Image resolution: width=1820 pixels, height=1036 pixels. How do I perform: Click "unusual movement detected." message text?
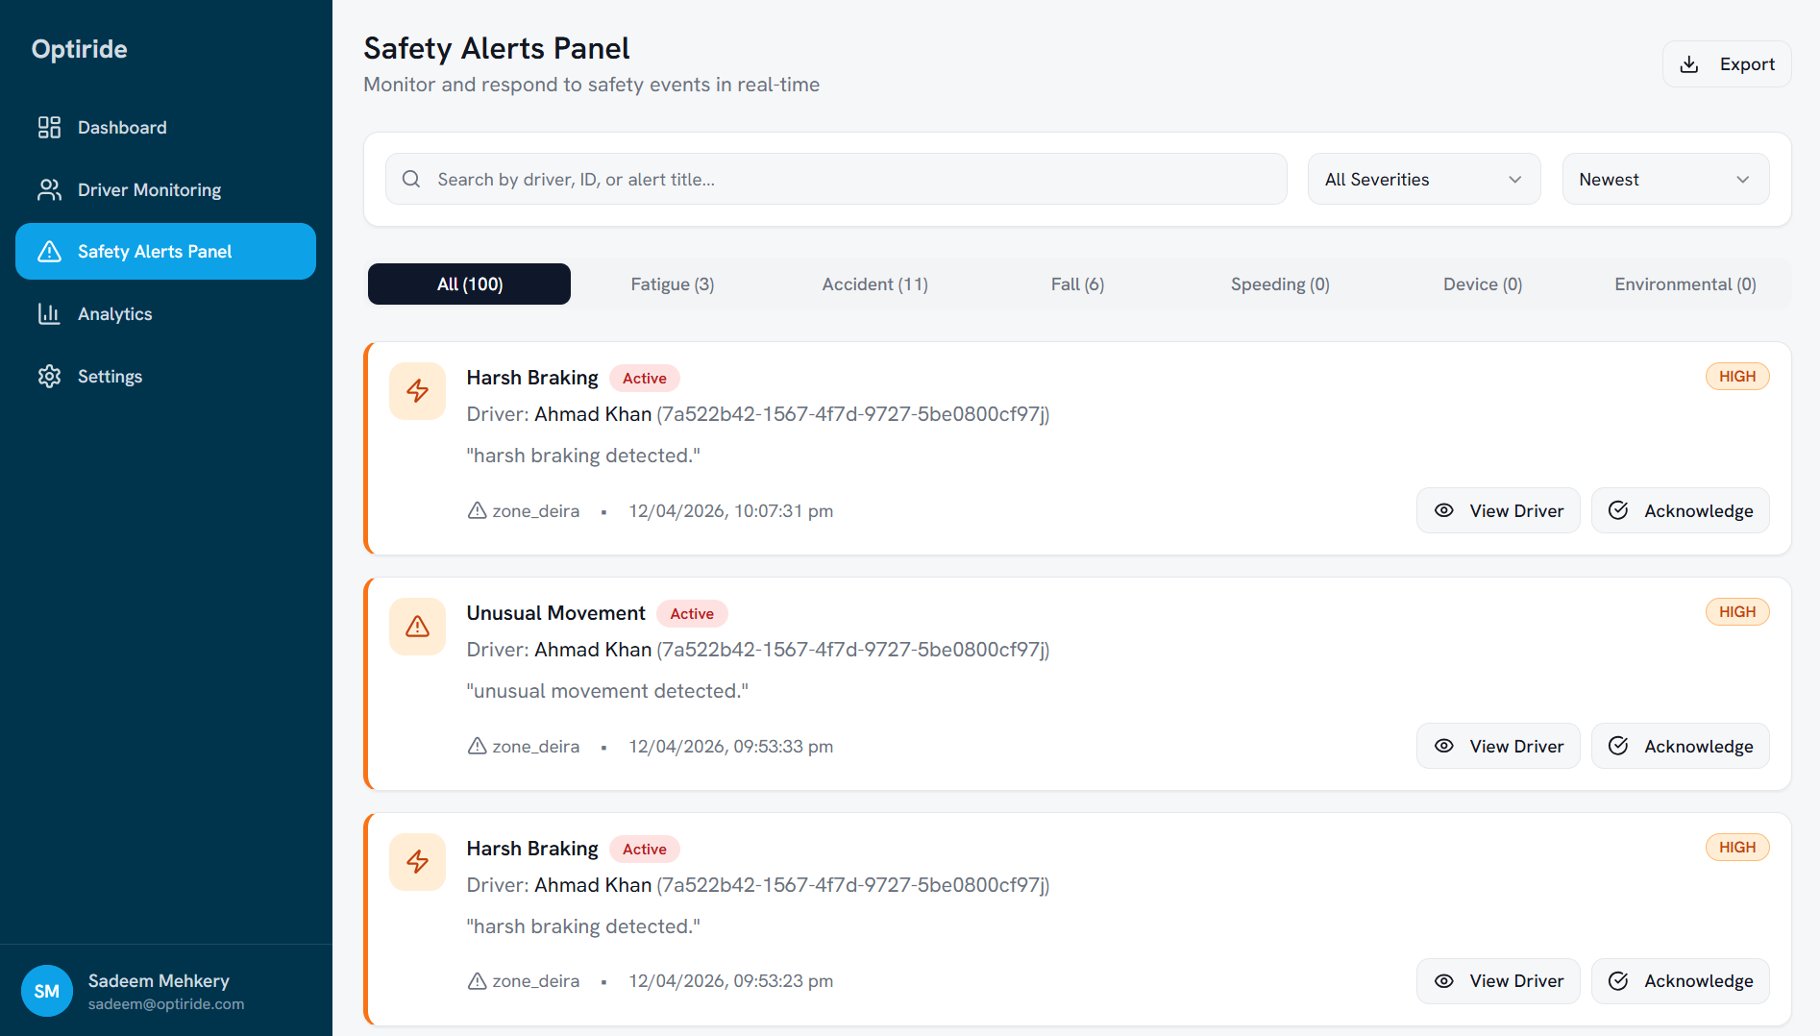607,691
